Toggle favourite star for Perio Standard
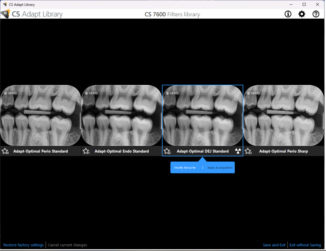 coord(5,151)
